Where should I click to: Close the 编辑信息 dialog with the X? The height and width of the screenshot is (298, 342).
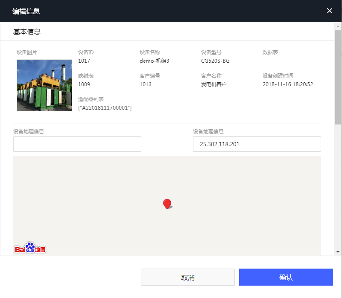pos(329,11)
